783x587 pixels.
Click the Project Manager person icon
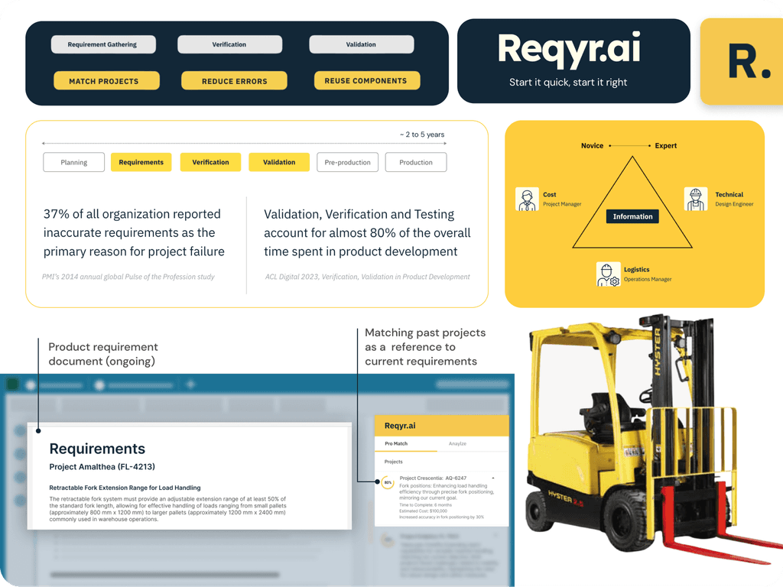pyautogui.click(x=527, y=199)
